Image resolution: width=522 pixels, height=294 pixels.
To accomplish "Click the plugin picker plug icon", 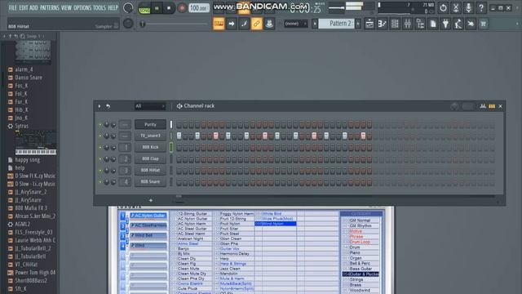I will (x=445, y=24).
